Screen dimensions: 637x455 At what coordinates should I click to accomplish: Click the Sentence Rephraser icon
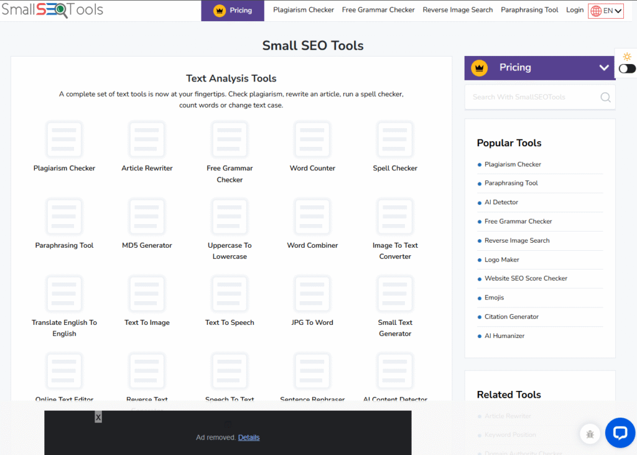click(x=312, y=371)
